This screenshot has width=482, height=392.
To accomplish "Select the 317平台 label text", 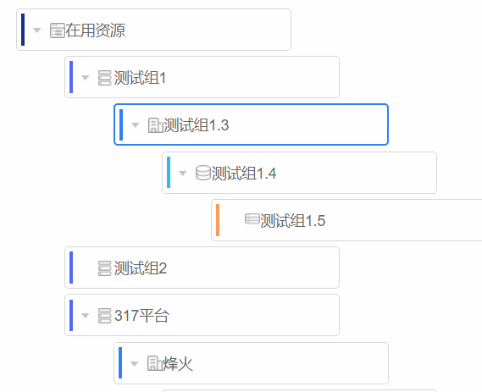I will coord(141,316).
